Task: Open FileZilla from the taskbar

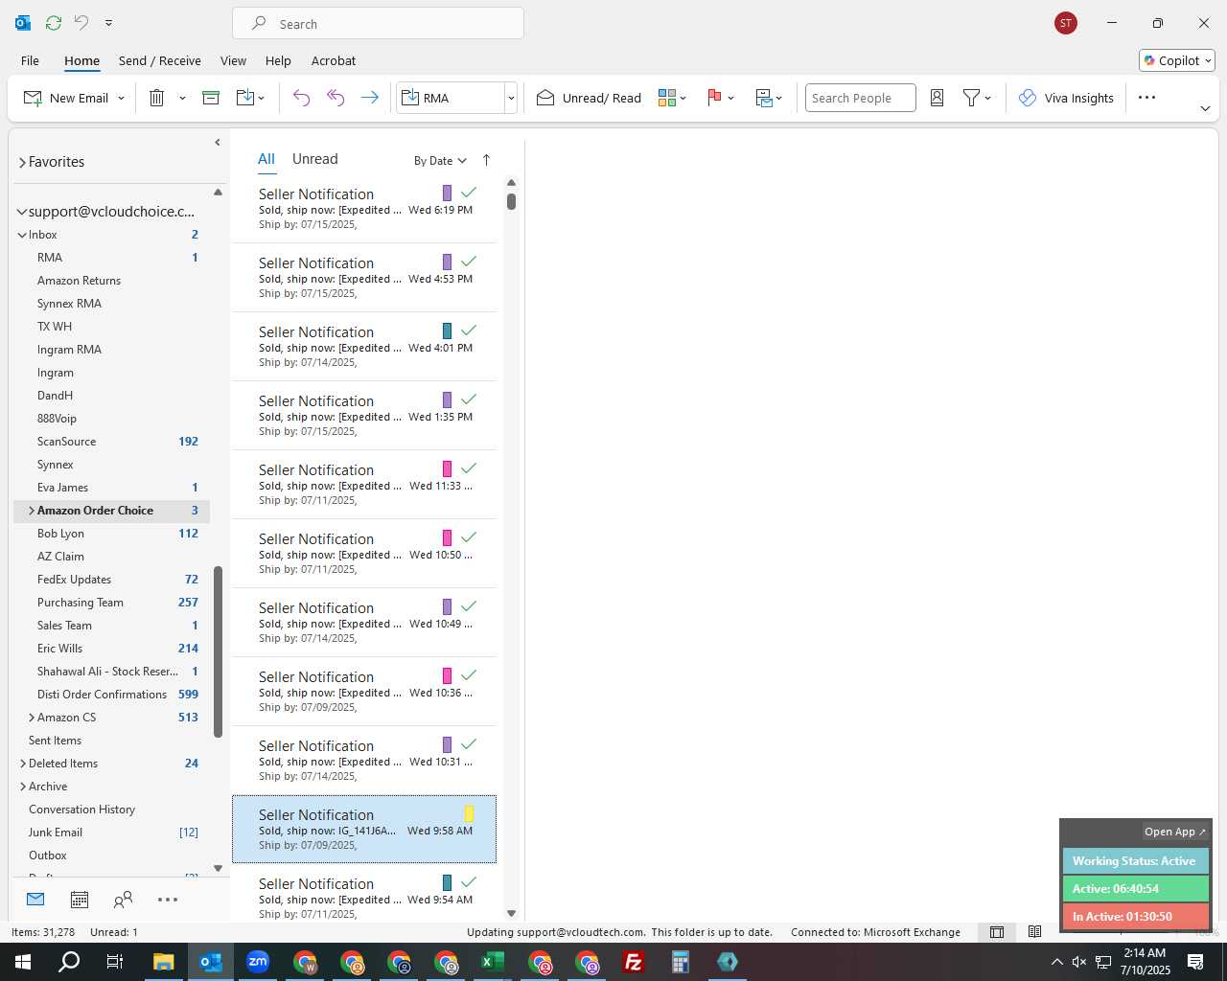Action: (634, 962)
